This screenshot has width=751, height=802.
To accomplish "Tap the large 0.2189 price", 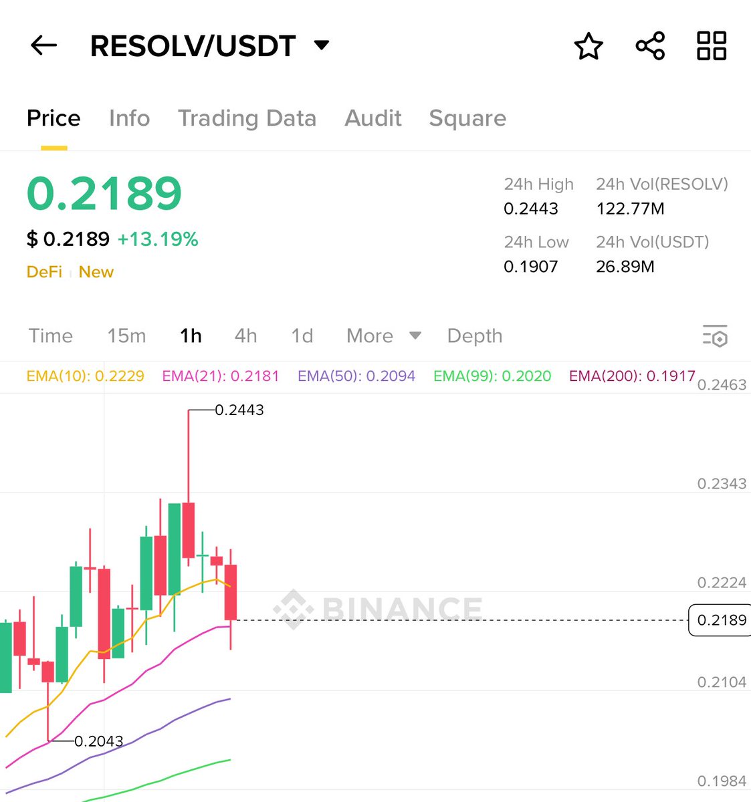I will point(104,194).
